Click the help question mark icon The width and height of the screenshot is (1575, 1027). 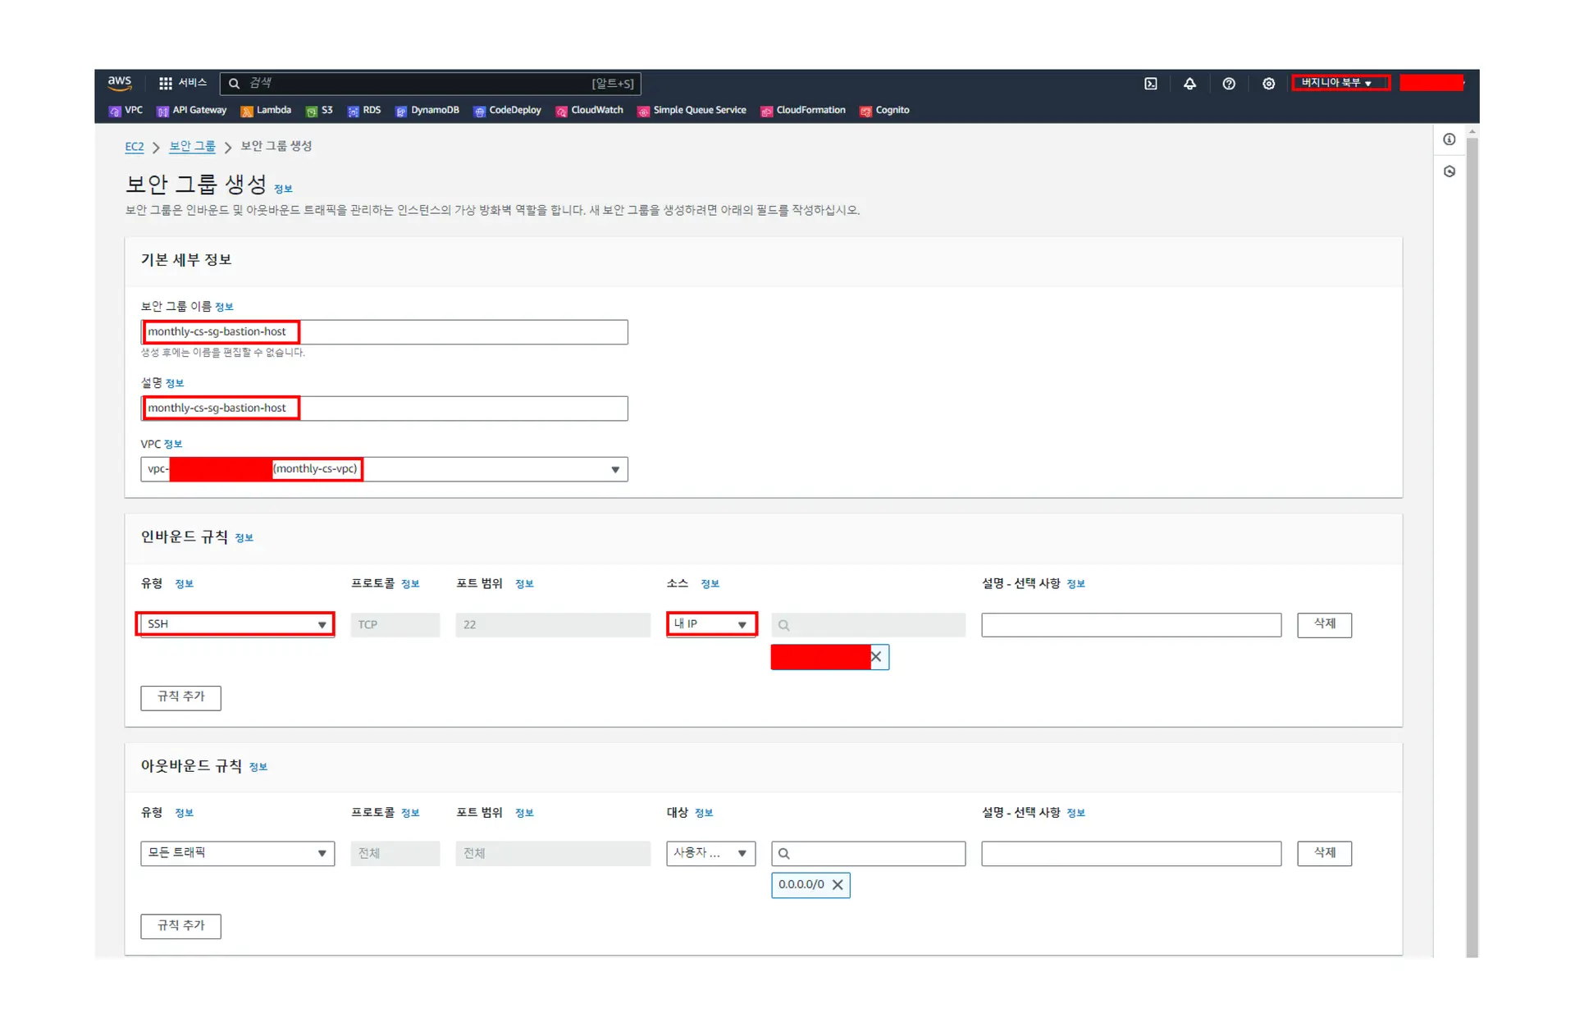click(x=1228, y=84)
